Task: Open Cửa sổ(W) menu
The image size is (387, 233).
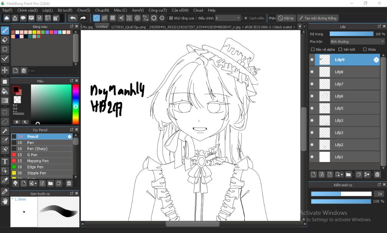Action: point(180,10)
